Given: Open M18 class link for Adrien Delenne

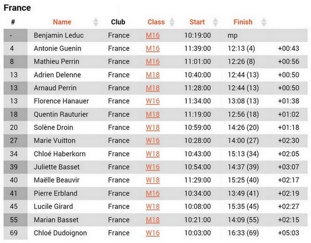Looking at the screenshot, I should (x=153, y=75).
